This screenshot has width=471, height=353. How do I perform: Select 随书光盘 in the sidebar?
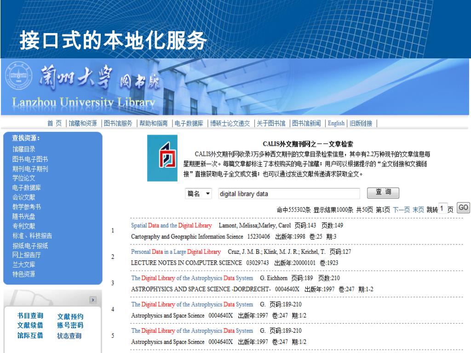pos(24,216)
